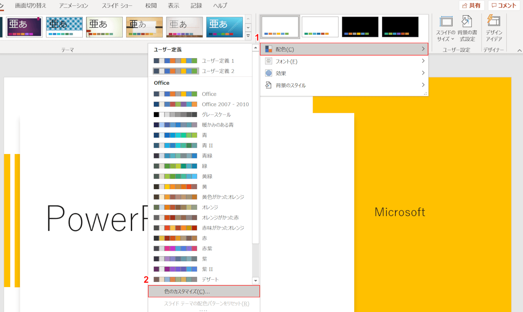
Task: Apply the first white variant thumbnail
Action: [280, 27]
